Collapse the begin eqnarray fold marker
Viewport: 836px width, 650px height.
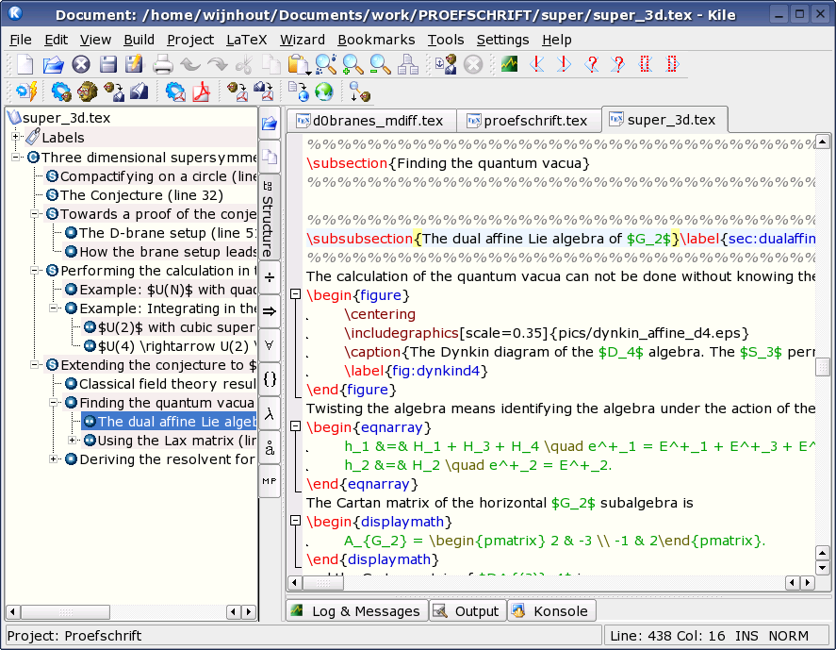tap(295, 426)
